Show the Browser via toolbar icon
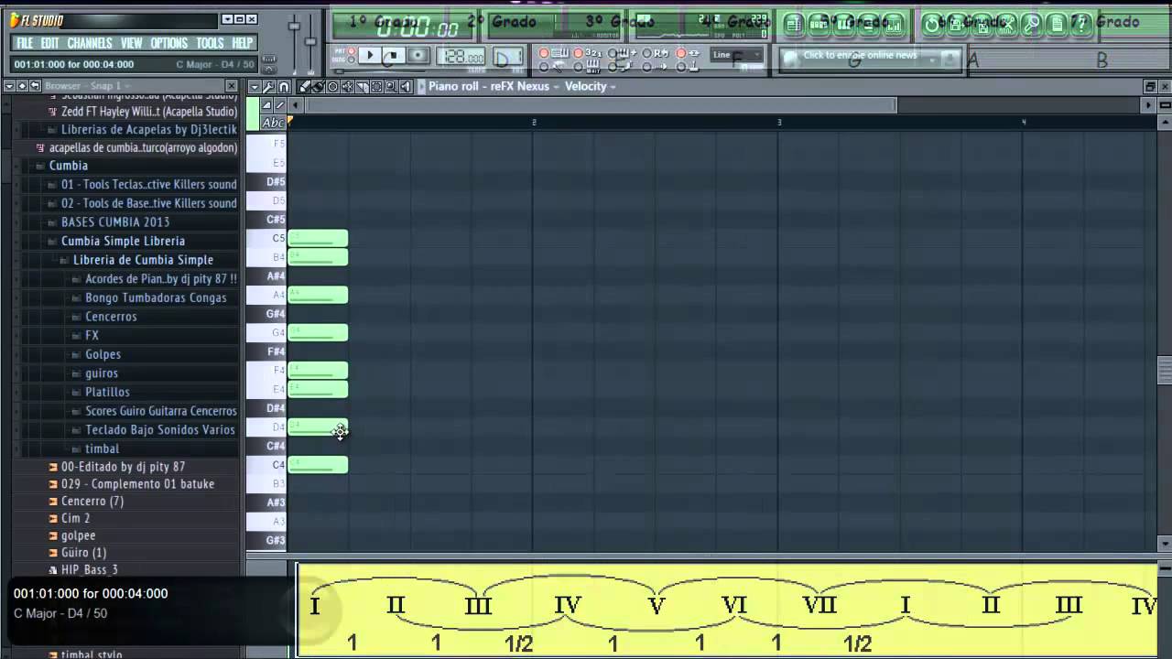The image size is (1172, 659). coord(869,24)
